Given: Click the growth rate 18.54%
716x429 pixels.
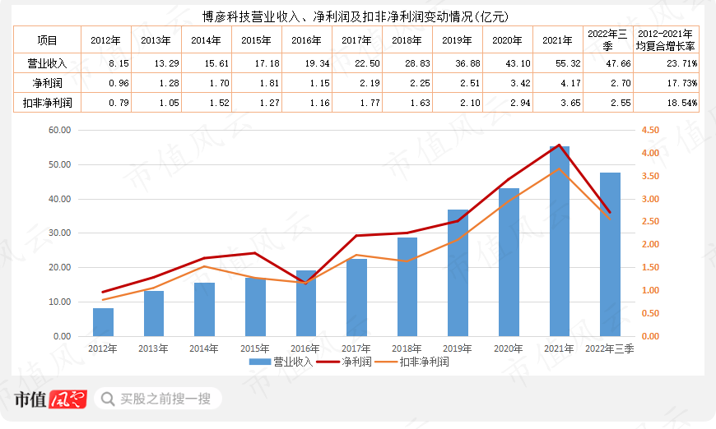Looking at the screenshot, I should [x=682, y=103].
